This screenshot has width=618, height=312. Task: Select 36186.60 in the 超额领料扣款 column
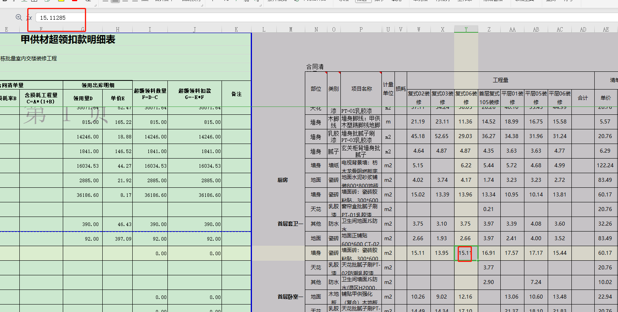pyautogui.click(x=195, y=195)
